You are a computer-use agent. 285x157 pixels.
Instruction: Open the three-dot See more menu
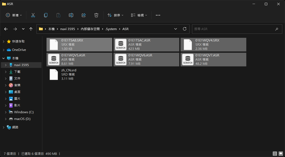click(x=158, y=15)
